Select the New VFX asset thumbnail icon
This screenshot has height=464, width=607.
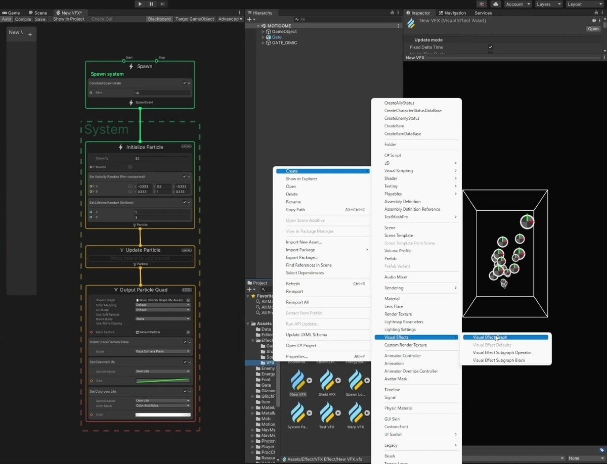298,380
